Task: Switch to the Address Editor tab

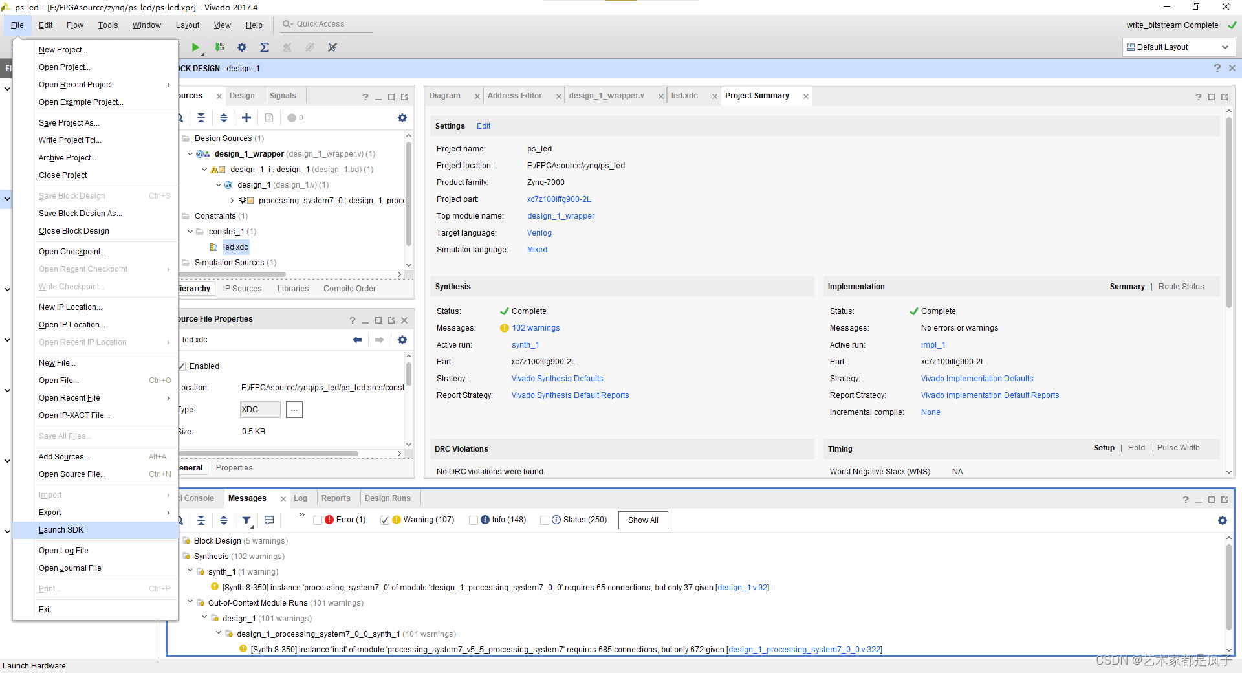Action: pos(515,96)
